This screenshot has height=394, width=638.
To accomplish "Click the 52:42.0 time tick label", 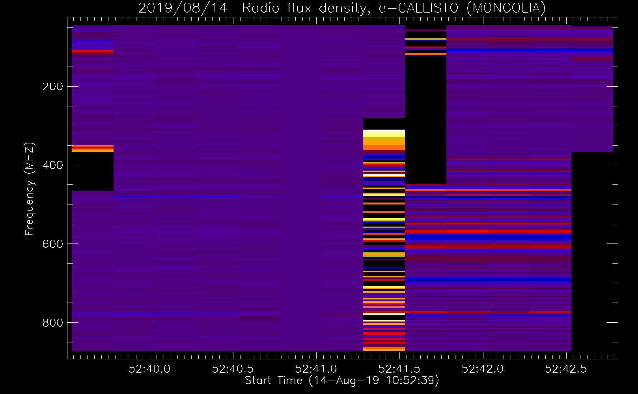I will (x=483, y=369).
